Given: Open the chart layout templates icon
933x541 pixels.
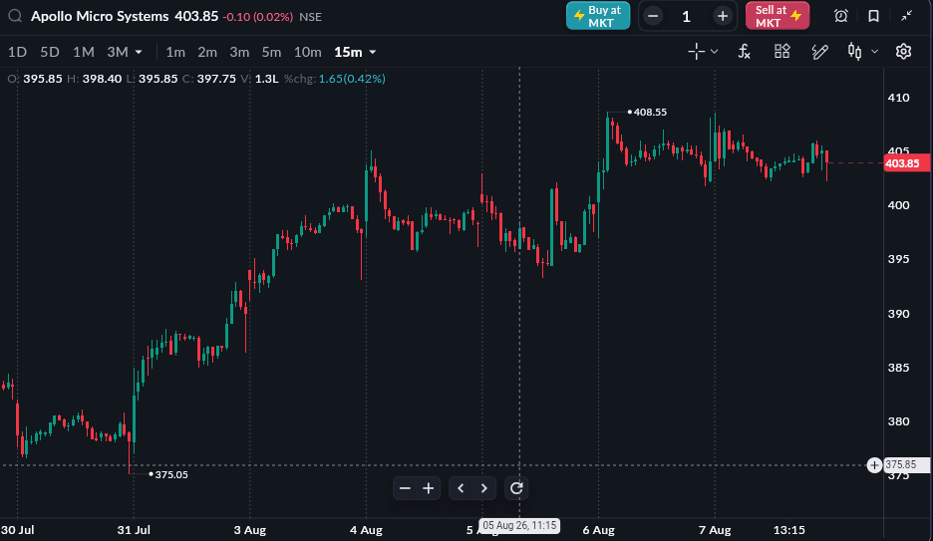Looking at the screenshot, I should pyautogui.click(x=781, y=52).
